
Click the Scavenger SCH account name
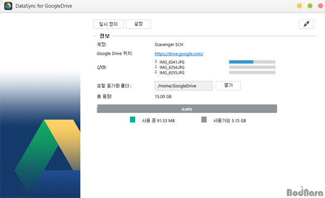click(169, 44)
